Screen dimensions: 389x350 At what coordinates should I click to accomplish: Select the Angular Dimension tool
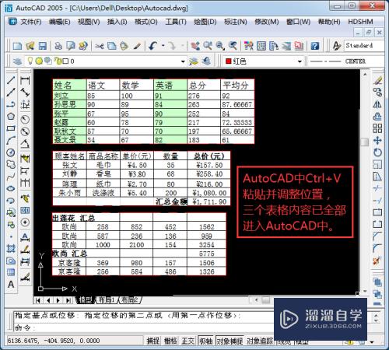click(x=25, y=143)
